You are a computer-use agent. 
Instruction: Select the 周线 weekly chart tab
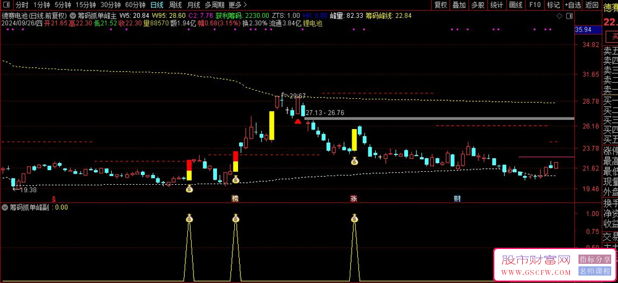point(175,5)
